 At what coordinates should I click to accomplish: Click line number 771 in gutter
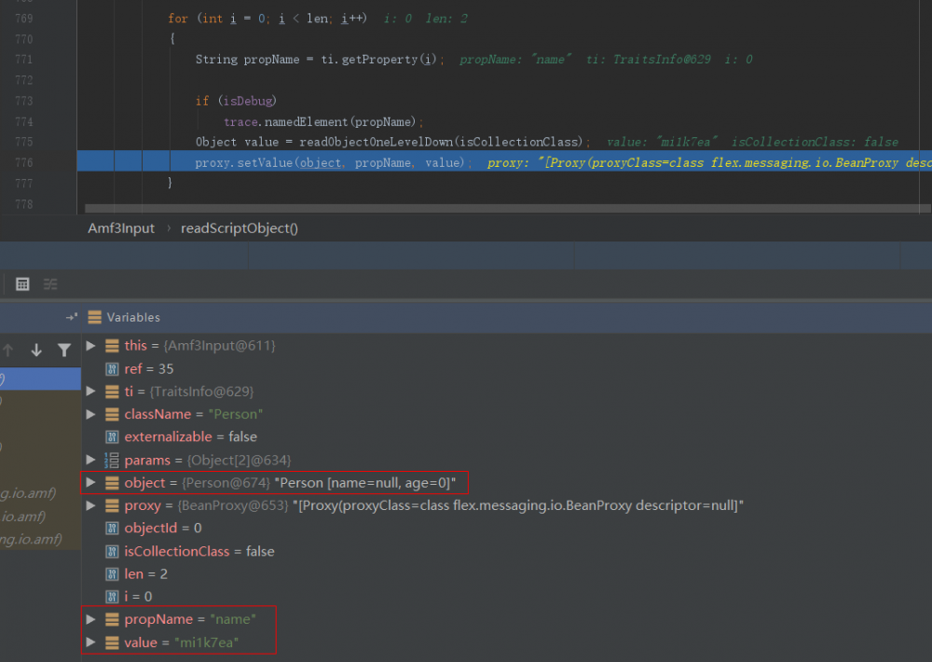24,60
